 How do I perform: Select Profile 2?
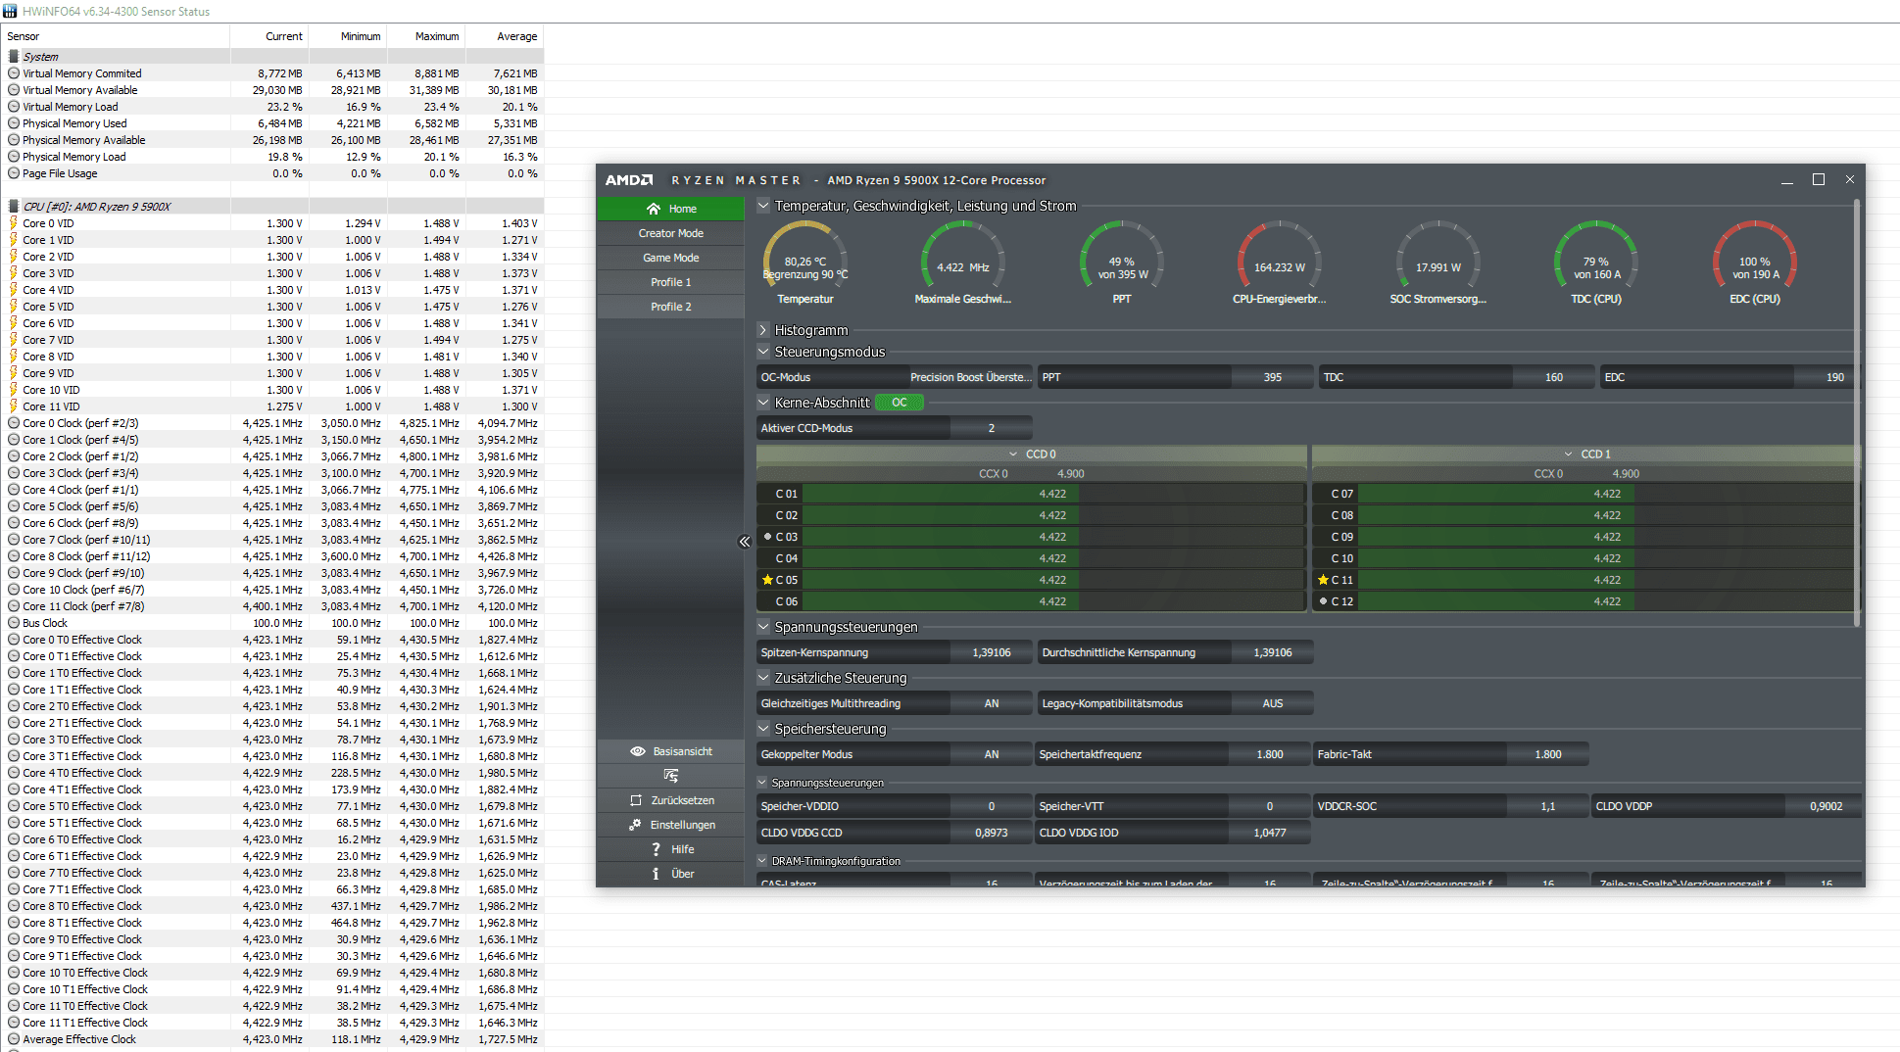click(670, 307)
